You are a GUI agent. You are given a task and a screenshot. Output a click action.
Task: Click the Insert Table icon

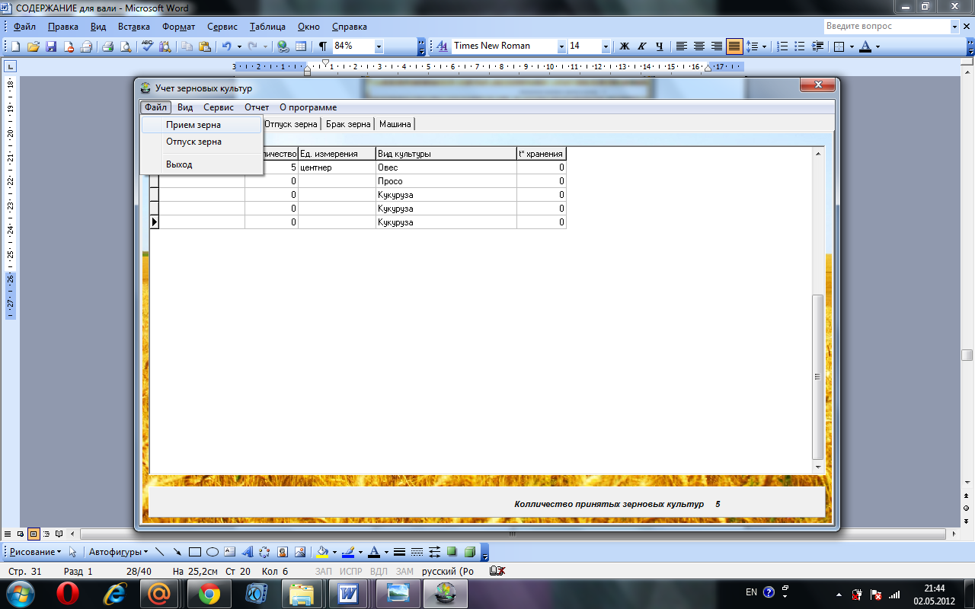(301, 46)
